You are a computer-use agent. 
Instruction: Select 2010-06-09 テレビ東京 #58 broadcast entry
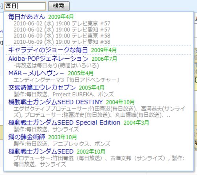(x=62, y=36)
